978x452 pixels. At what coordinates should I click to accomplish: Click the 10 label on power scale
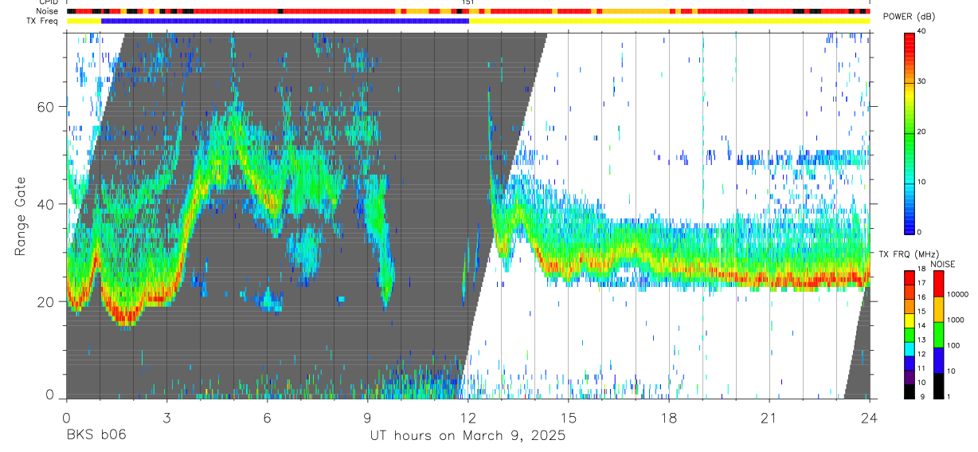(x=922, y=182)
